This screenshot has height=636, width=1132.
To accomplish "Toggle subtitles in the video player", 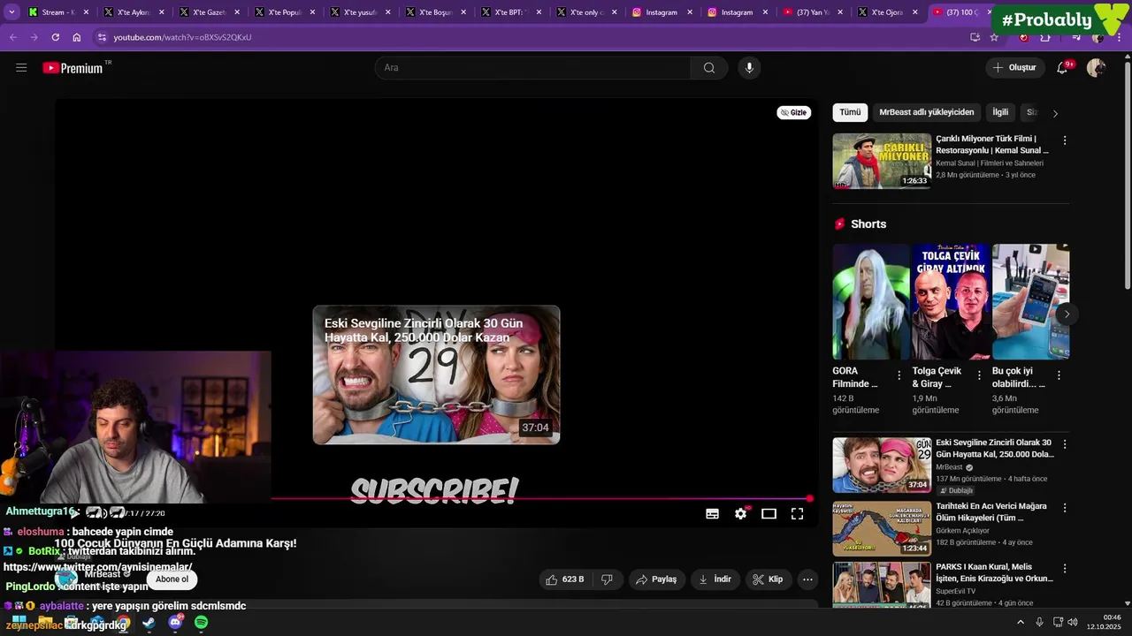I will point(712,514).
